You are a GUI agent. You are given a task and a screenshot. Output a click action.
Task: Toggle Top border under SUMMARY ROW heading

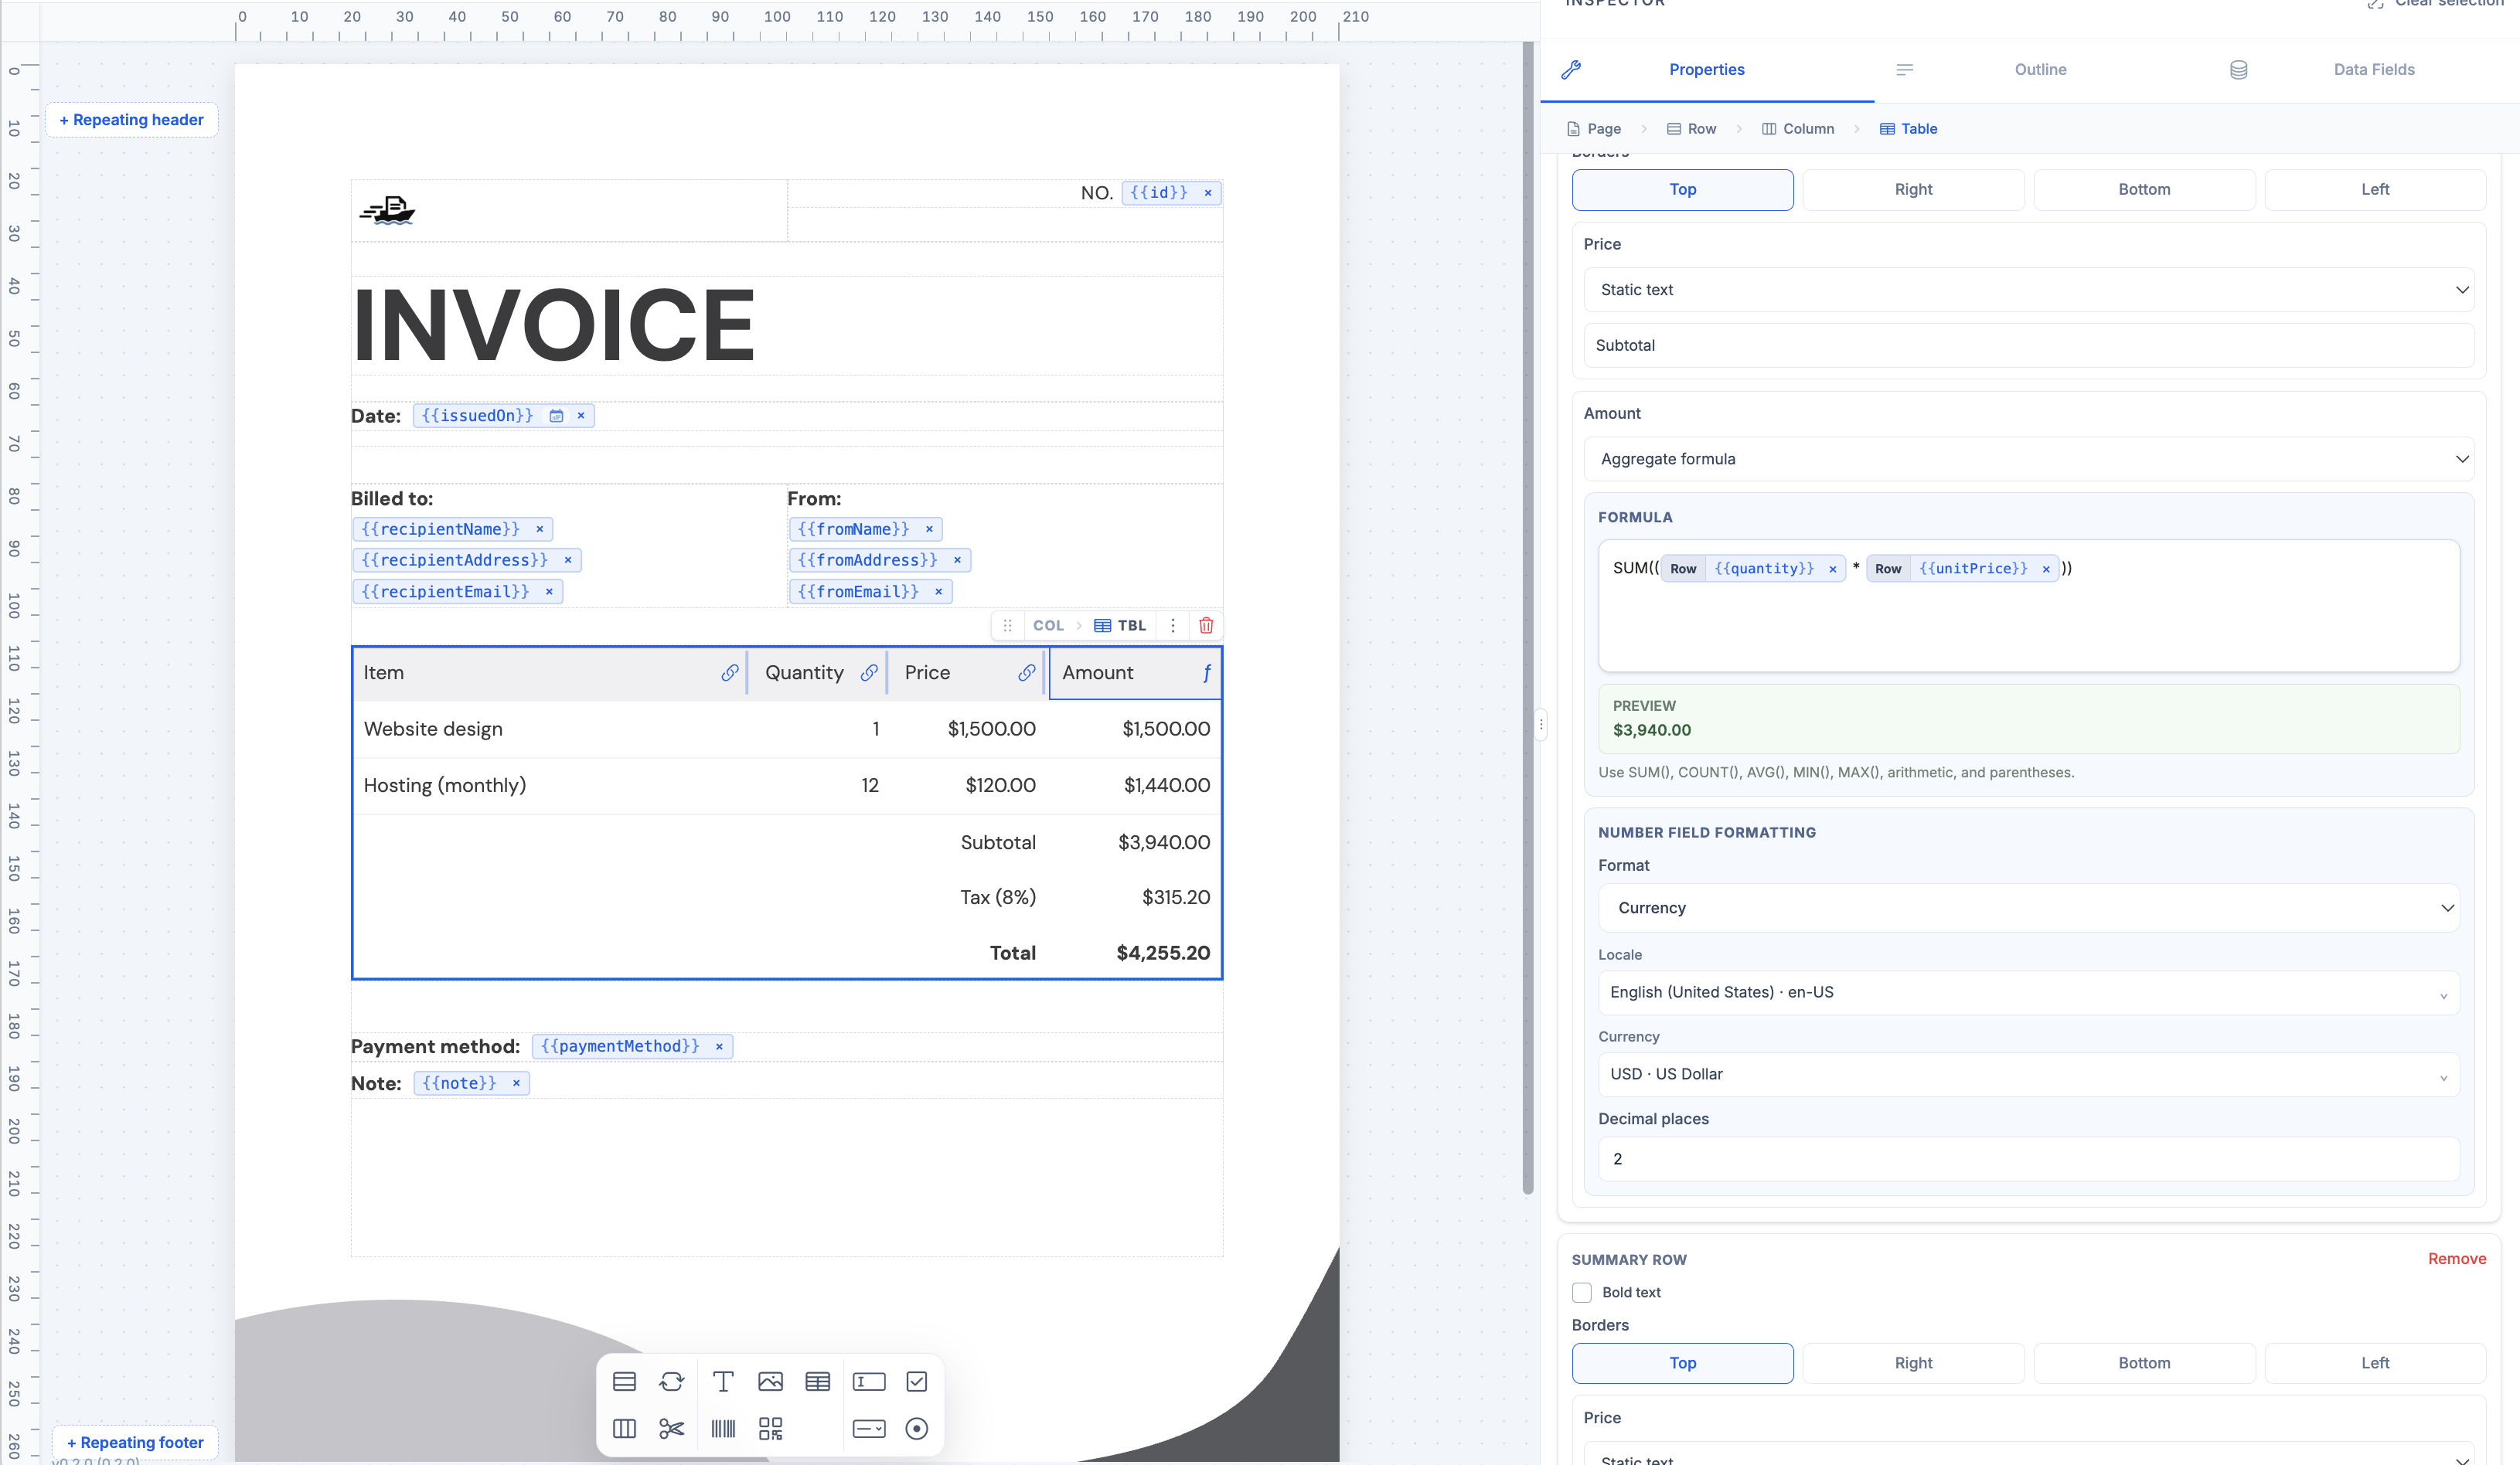1682,1363
